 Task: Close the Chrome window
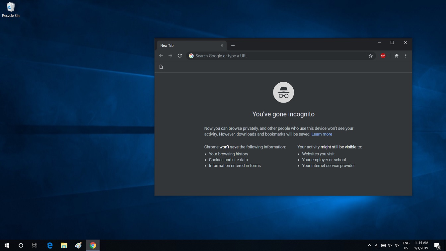coord(405,42)
